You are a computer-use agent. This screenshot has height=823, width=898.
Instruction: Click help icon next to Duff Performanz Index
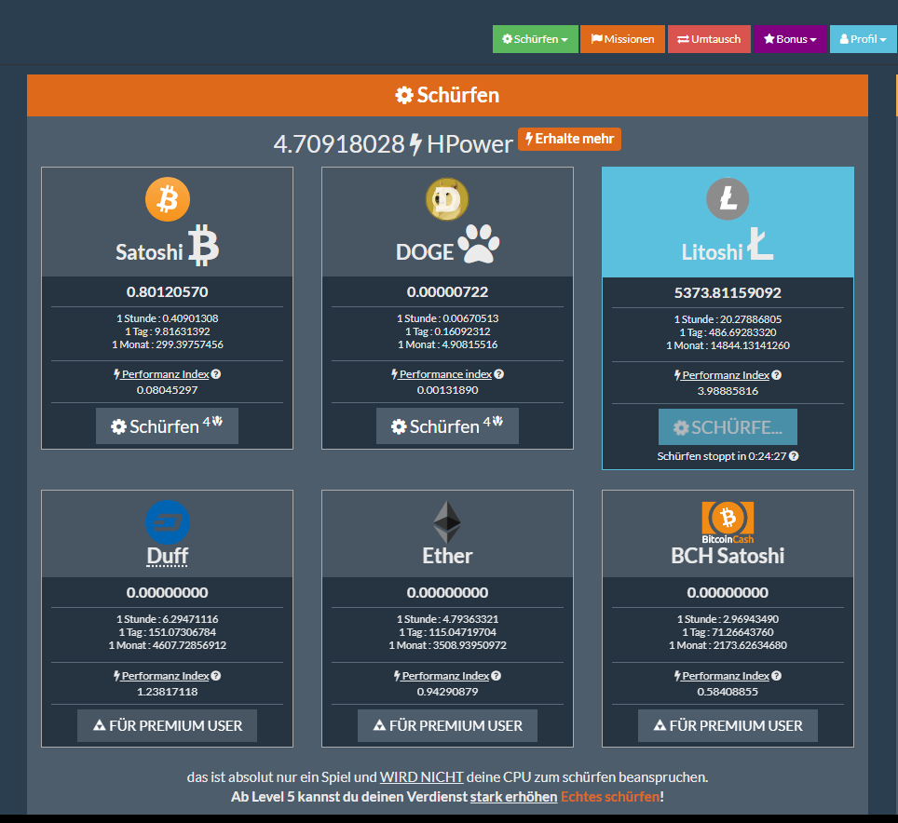pos(216,676)
